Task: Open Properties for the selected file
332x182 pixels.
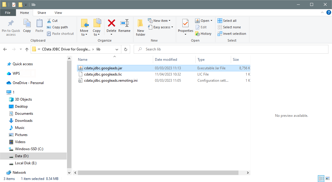Action: 185,27
